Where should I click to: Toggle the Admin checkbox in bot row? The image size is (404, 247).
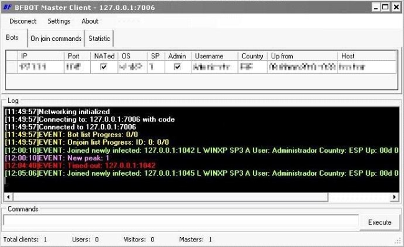point(177,67)
